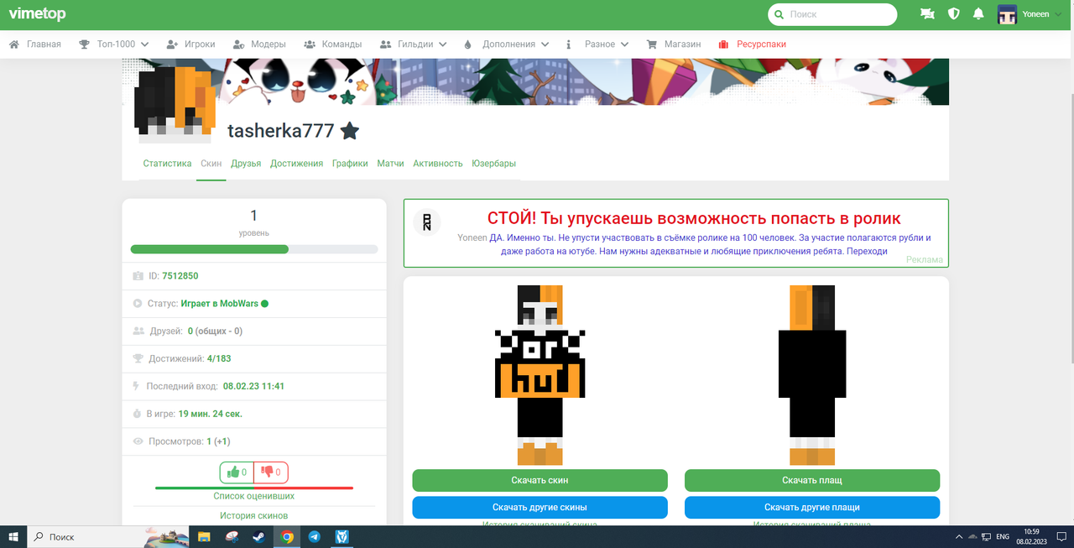Viewport: 1074px width, 548px height.
Task: Click the shield icon in the header
Action: click(x=951, y=13)
